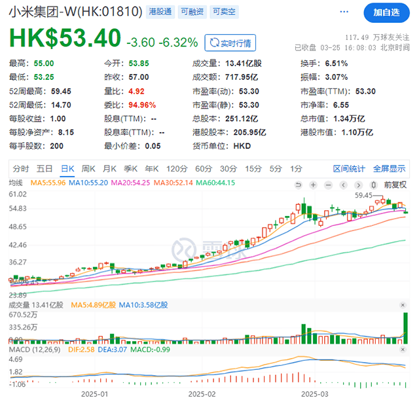The height and width of the screenshot is (400, 419).
Task: Click the 可融资 tag
Action: click(x=192, y=12)
